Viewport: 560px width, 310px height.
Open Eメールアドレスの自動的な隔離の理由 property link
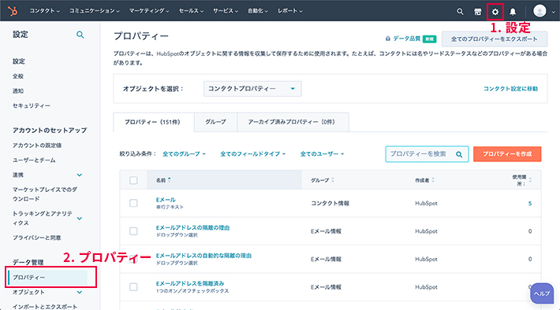(x=203, y=256)
